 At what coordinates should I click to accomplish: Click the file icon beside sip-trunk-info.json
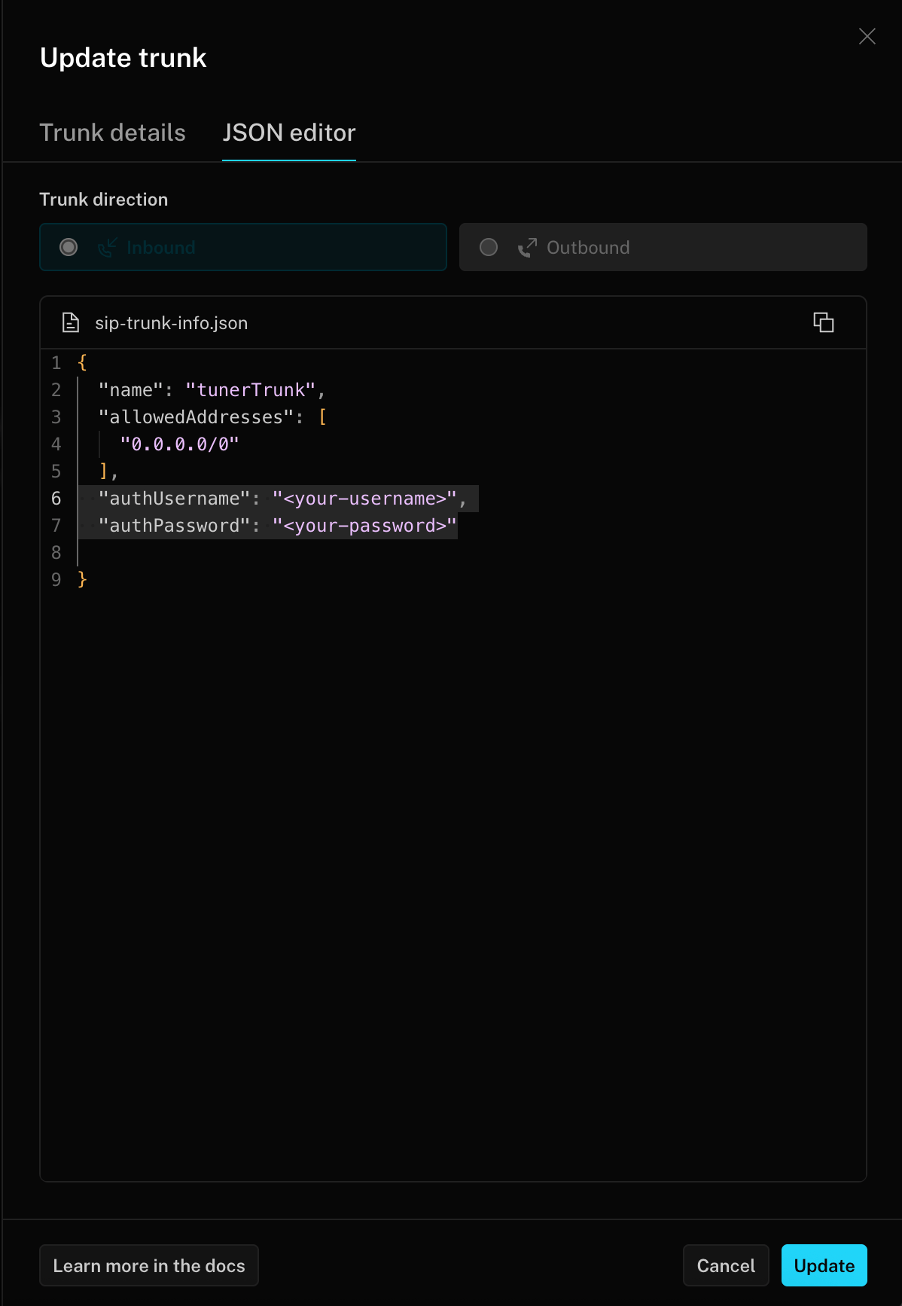(71, 322)
